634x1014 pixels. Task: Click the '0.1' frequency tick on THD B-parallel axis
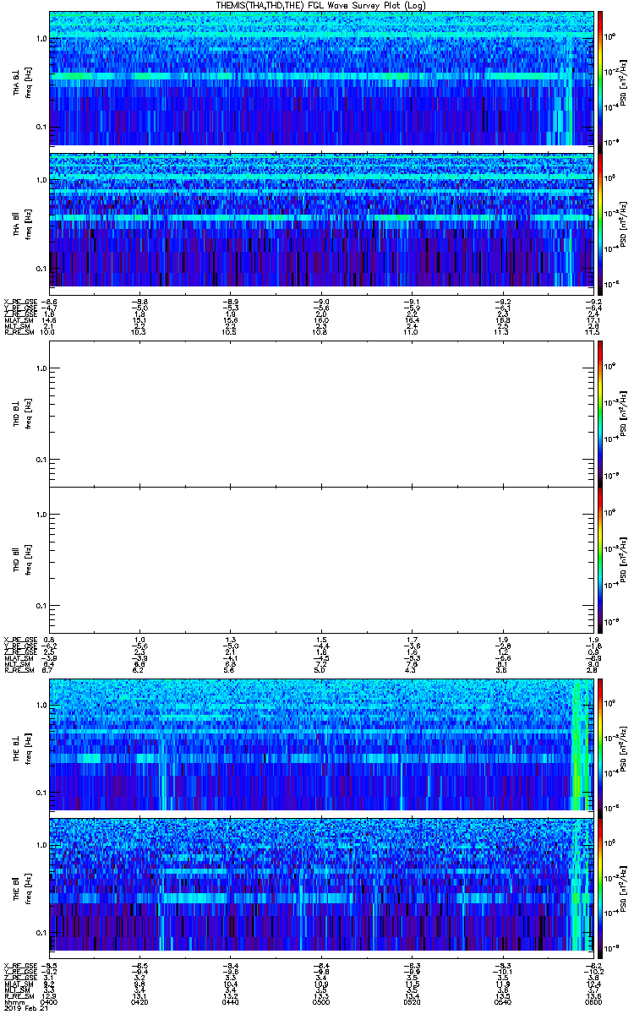(41, 606)
